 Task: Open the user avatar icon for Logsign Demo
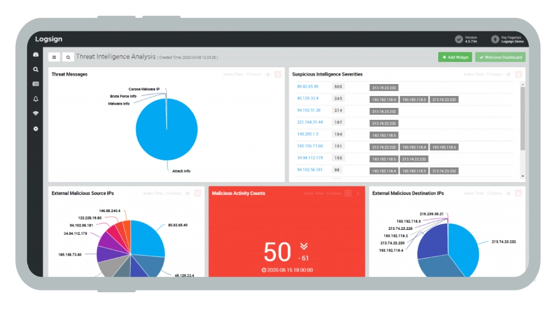495,39
